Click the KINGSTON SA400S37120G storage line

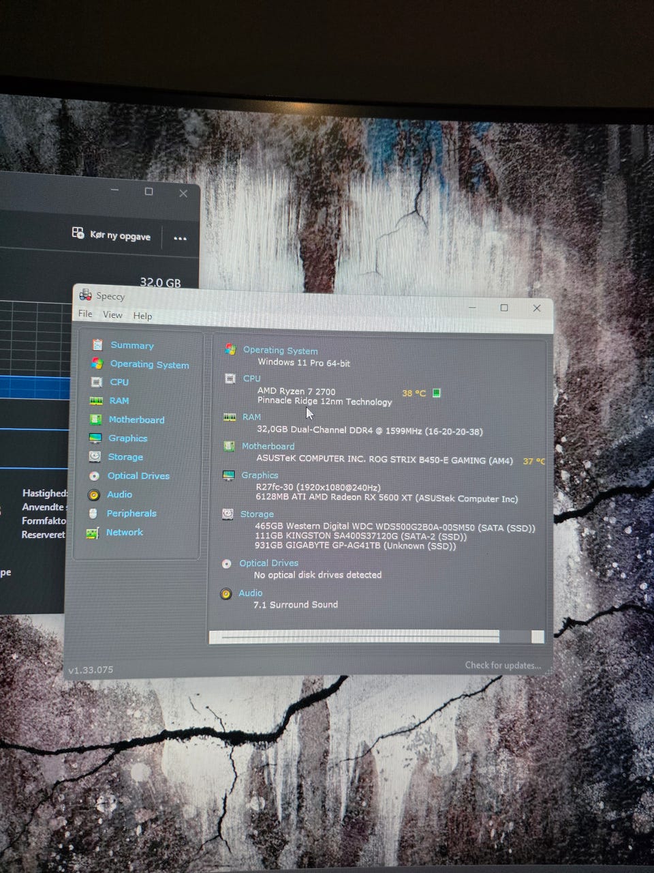(361, 537)
